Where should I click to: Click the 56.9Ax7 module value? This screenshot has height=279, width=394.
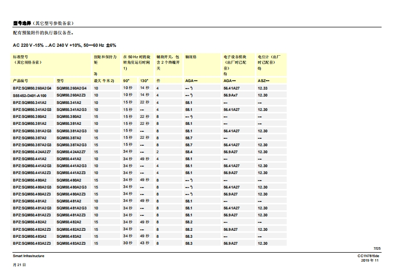point(231,95)
